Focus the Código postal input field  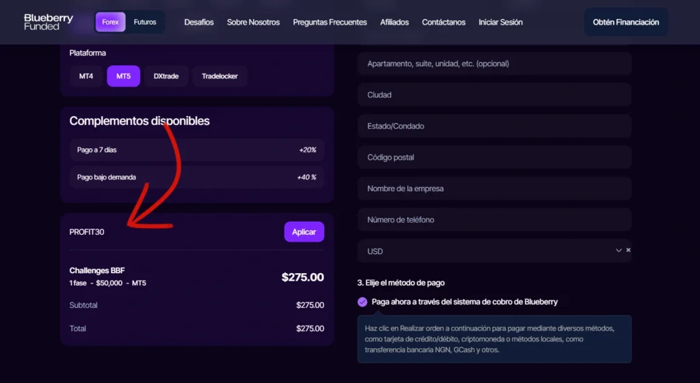(494, 158)
